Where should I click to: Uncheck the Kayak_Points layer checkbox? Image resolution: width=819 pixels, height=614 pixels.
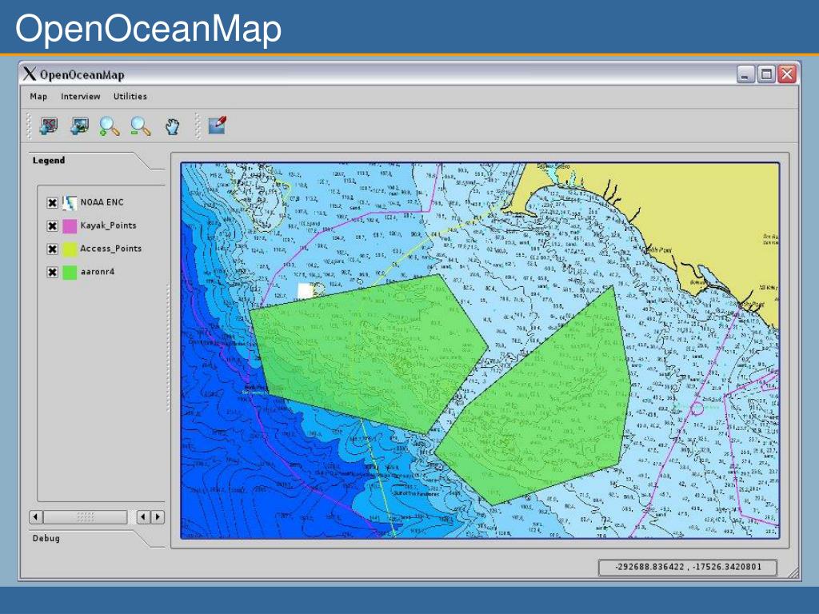(x=52, y=226)
